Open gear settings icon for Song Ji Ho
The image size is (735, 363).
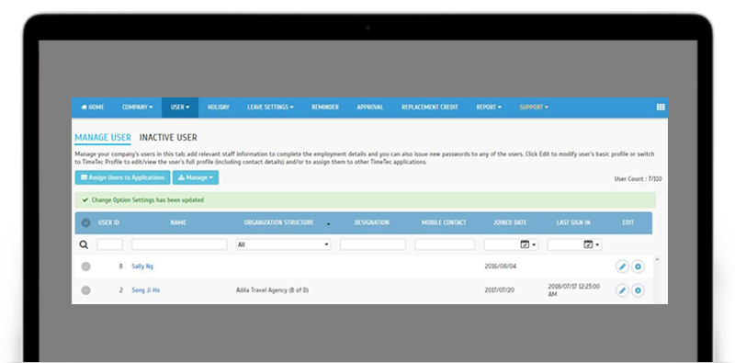coord(638,290)
